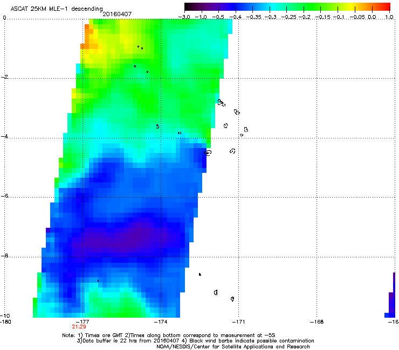This screenshot has height=350, width=399.
Task: Click the color bar label -3.0
Action: click(184, 17)
